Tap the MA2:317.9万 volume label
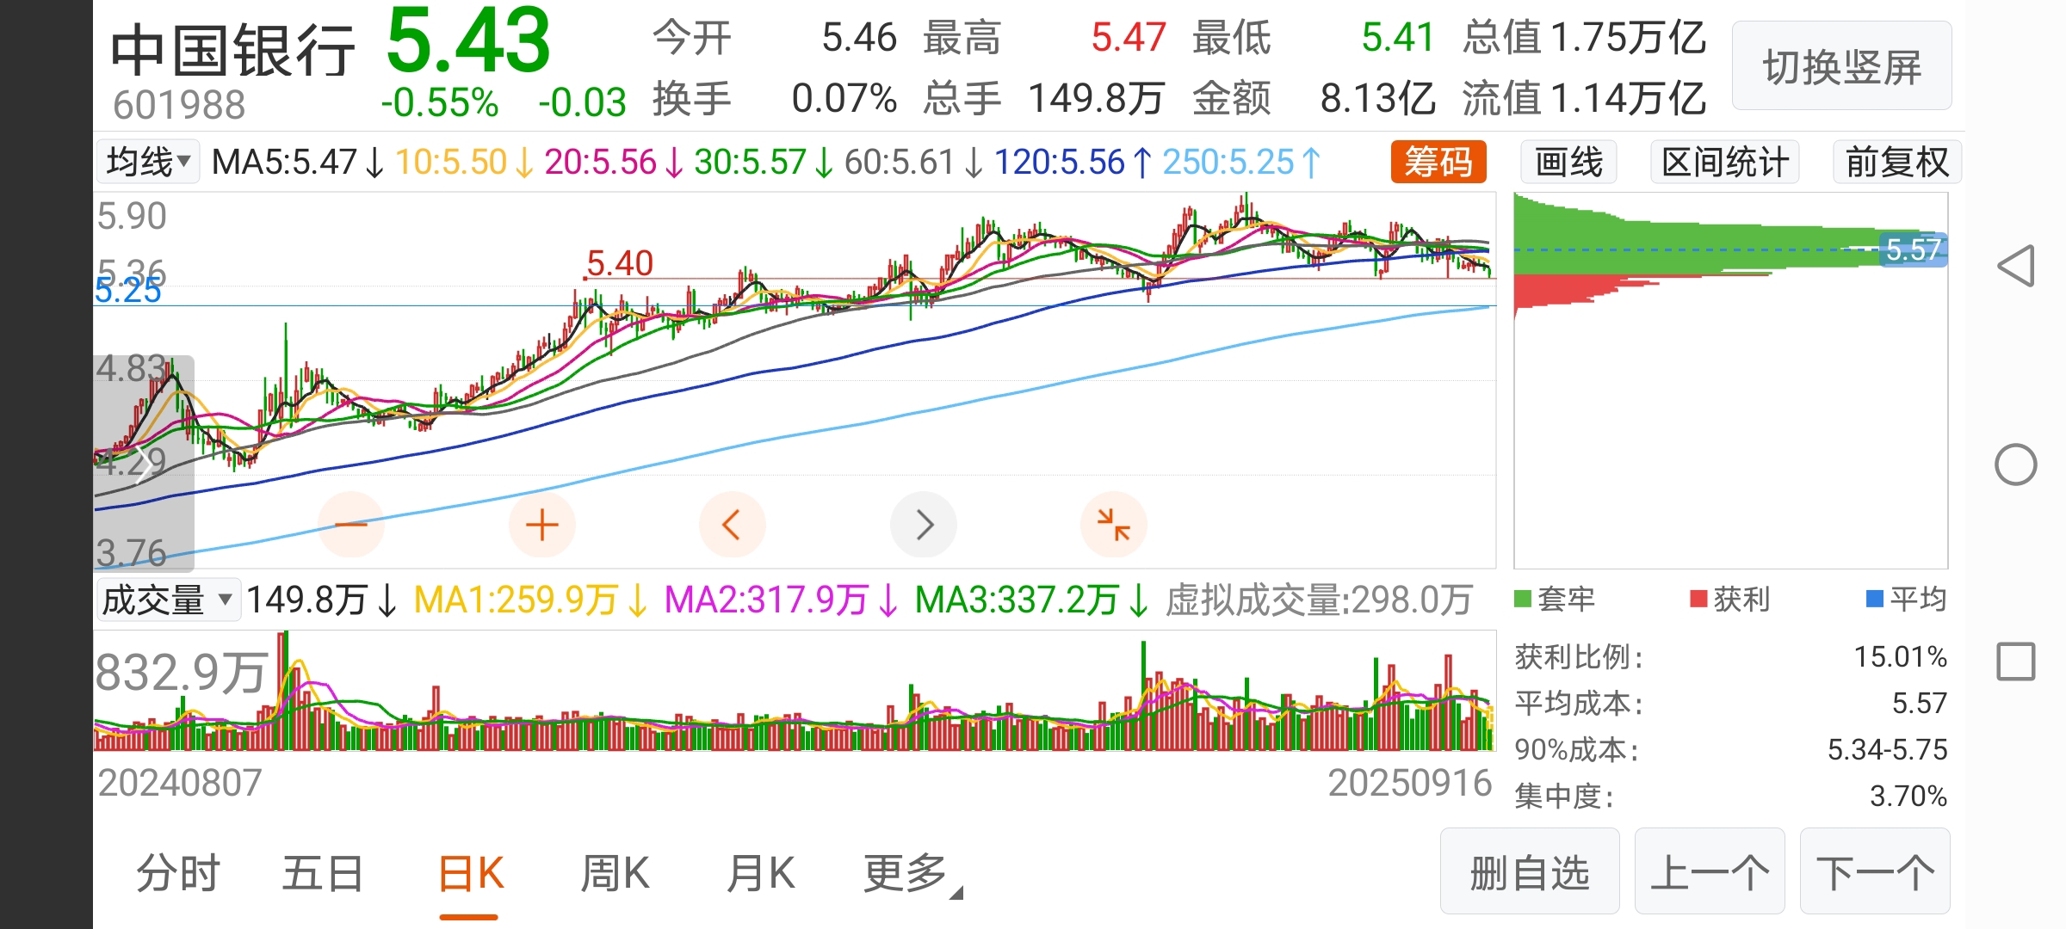The width and height of the screenshot is (2066, 929). (781, 600)
